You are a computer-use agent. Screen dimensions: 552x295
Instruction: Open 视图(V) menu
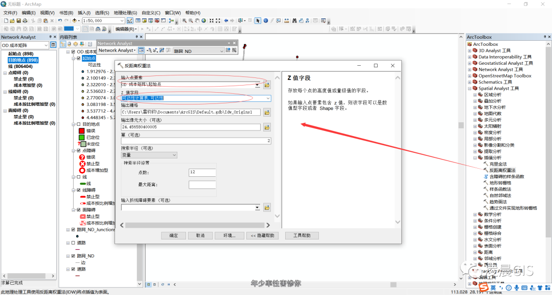[x=47, y=13]
